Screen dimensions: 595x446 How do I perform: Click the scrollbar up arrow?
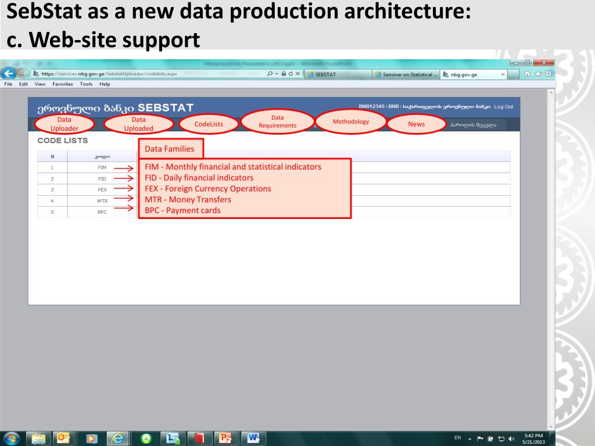(551, 92)
